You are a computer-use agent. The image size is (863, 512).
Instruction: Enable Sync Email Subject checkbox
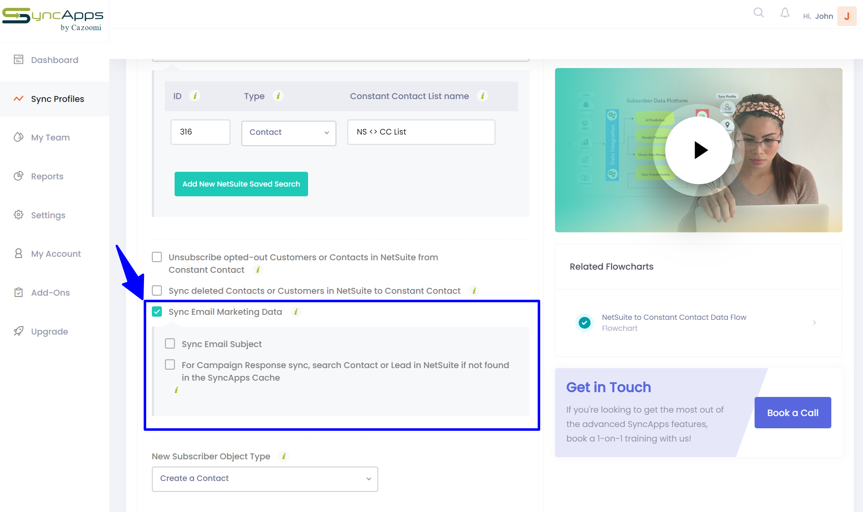click(x=170, y=344)
